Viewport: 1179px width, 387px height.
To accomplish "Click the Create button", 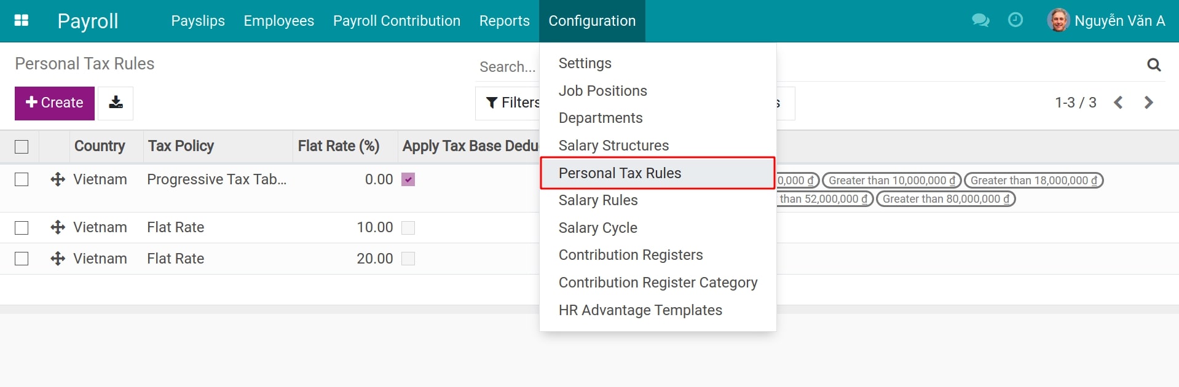I will click(x=54, y=103).
